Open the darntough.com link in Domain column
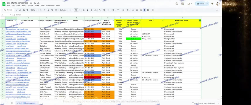The height and width of the screenshot is (105, 251). pos(11,29)
